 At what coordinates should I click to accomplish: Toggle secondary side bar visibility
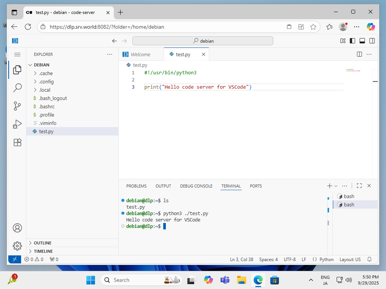(372, 41)
